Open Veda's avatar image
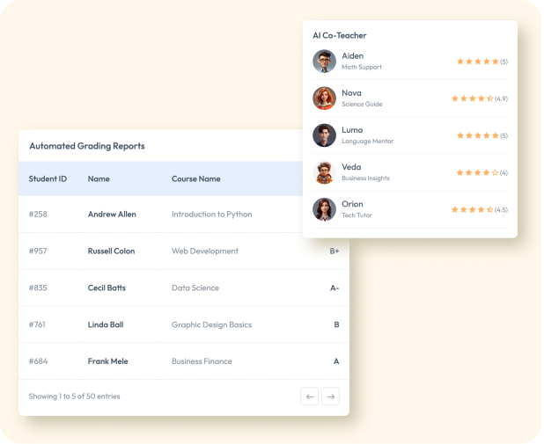Viewport: 544px width, 444px height. point(324,172)
